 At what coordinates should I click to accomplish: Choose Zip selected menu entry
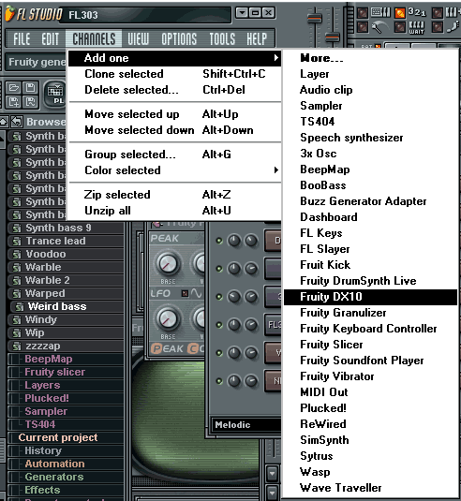pyautogui.click(x=175, y=195)
